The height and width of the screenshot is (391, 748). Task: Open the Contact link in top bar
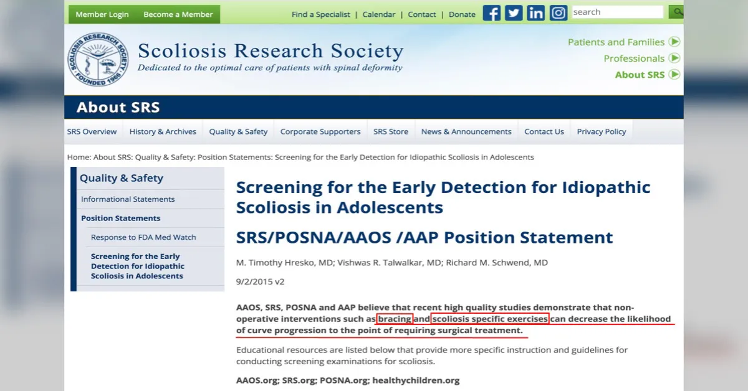click(422, 14)
